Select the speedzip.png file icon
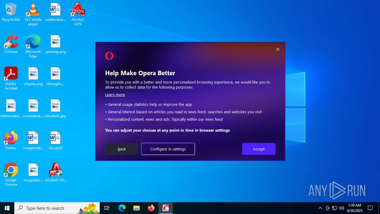This screenshot has width=380, height=214. [x=55, y=44]
